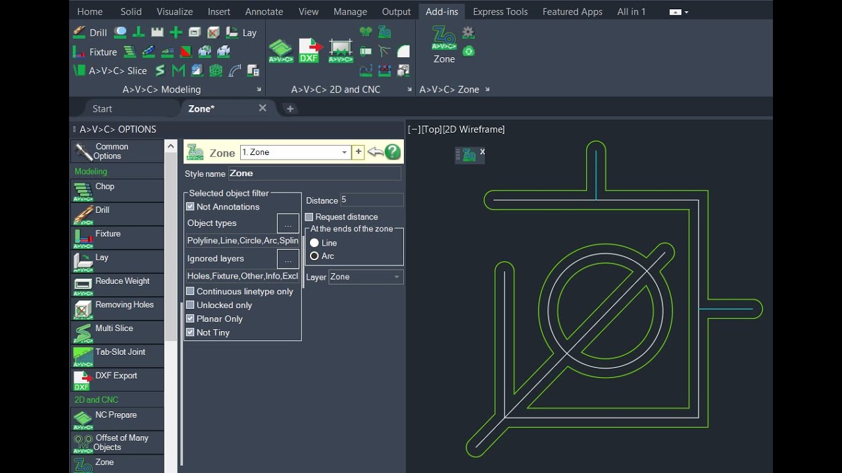Image resolution: width=842 pixels, height=473 pixels.
Task: Click the green refresh icon under gear
Action: (x=468, y=51)
